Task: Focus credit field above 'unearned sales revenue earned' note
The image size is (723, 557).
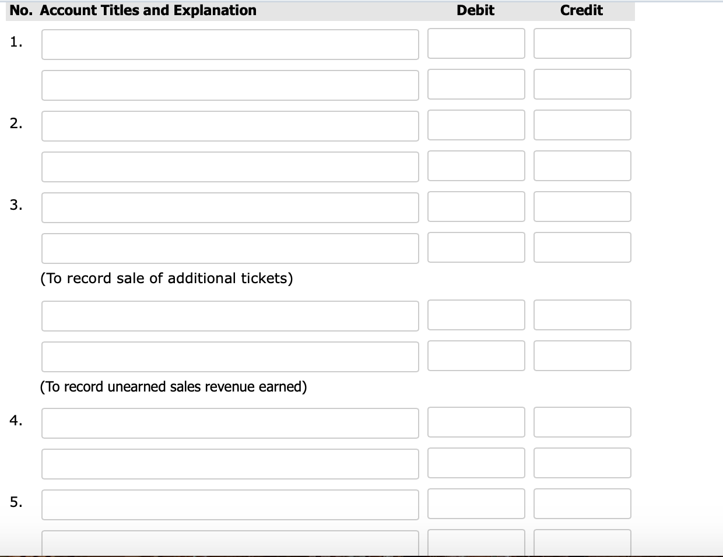Action: point(582,356)
